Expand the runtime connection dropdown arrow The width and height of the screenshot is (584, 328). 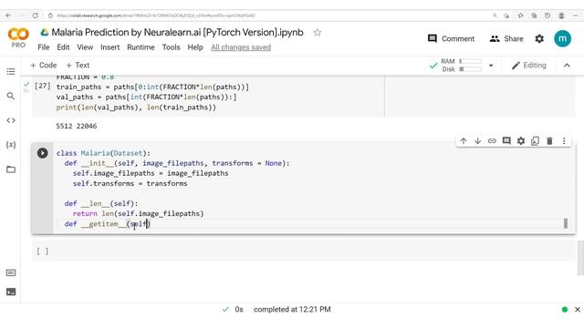(491, 66)
